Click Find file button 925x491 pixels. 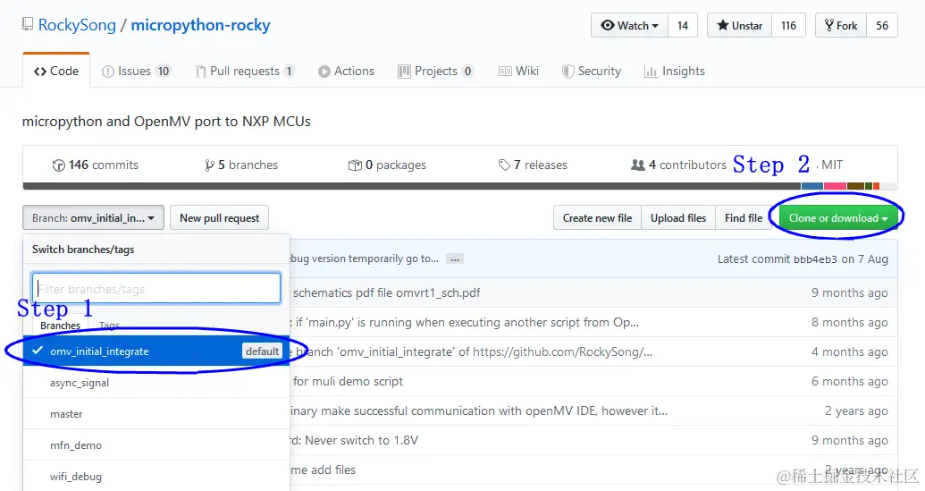click(744, 217)
